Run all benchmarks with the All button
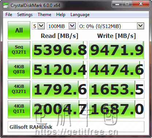Image resolution: width=152 pixels, height=138 pixels. pos(19,30)
